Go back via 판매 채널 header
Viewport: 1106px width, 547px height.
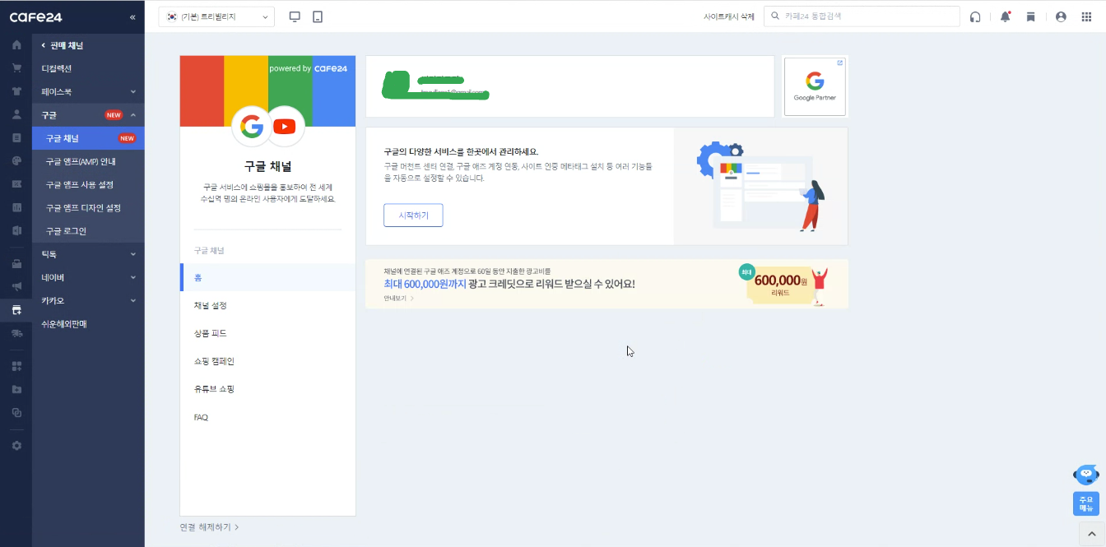coord(63,45)
